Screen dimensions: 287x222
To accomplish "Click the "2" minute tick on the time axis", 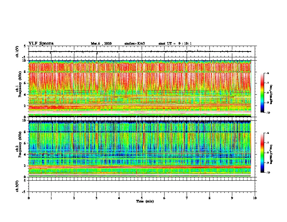I will click(74, 198).
